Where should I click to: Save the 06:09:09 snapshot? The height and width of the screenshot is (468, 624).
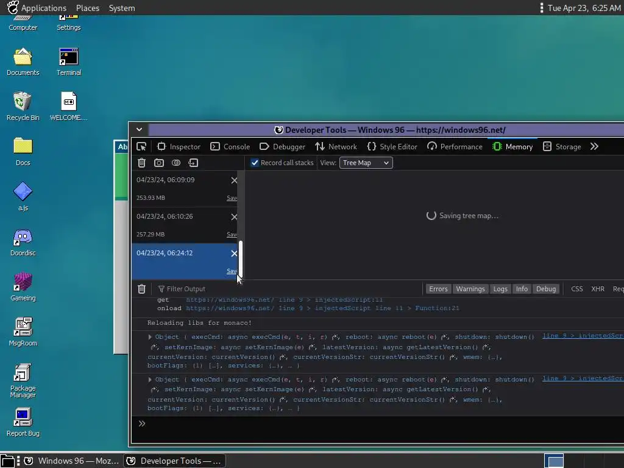pyautogui.click(x=232, y=198)
